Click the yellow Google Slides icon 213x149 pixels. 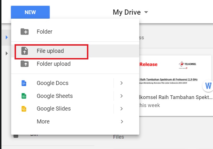pos(24,109)
